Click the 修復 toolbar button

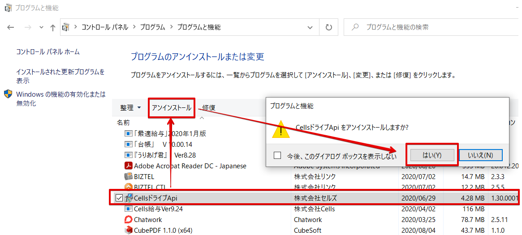click(x=209, y=108)
